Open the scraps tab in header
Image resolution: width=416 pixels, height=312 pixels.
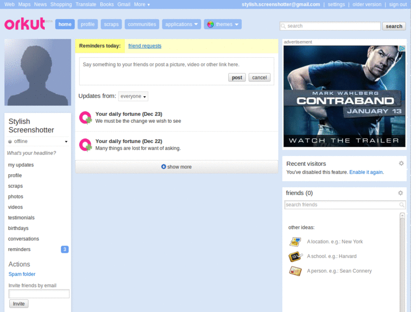click(111, 24)
